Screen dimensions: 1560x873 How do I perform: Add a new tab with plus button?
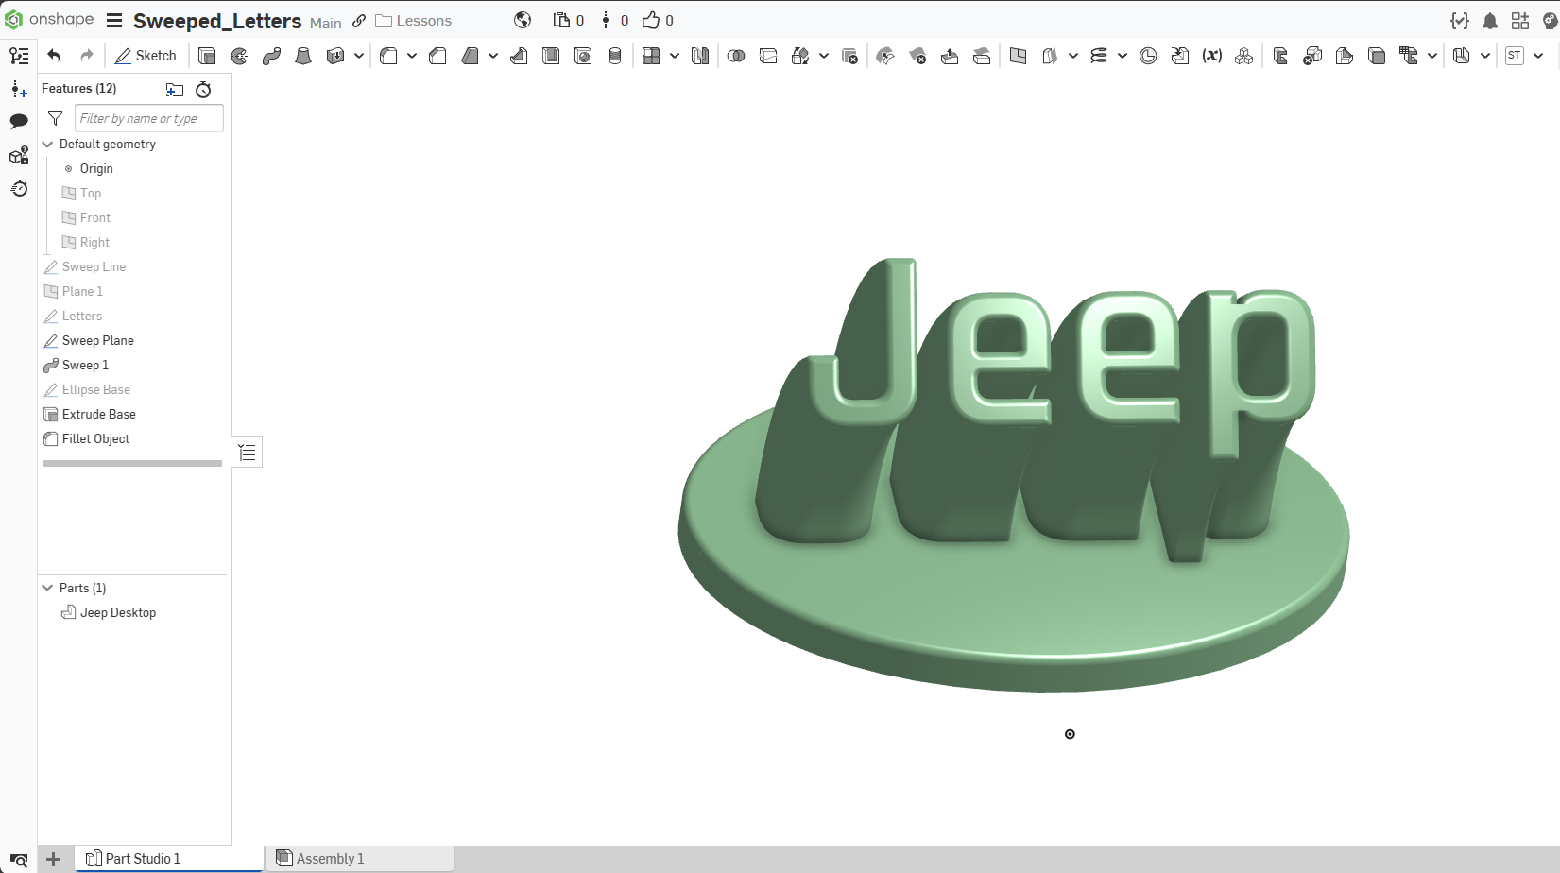tap(54, 859)
